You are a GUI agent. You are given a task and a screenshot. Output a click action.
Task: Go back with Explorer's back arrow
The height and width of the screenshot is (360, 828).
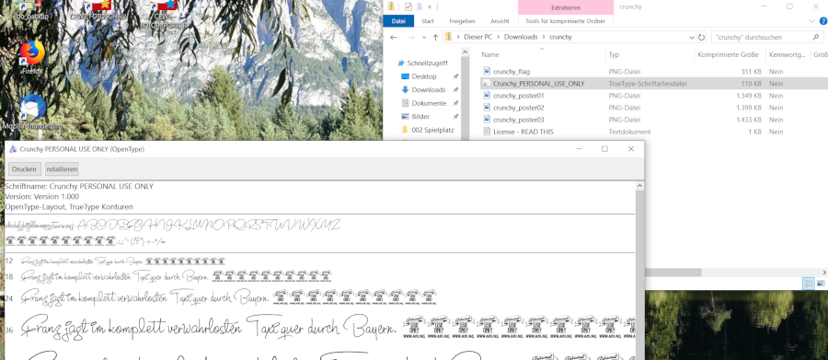click(393, 38)
